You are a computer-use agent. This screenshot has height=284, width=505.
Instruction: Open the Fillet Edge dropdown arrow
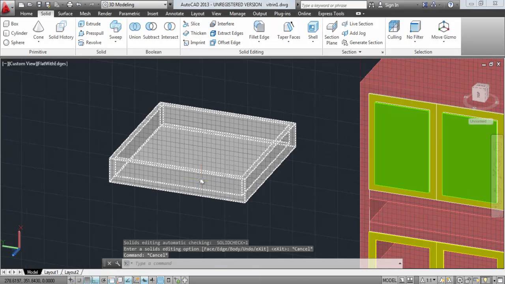[259, 42]
